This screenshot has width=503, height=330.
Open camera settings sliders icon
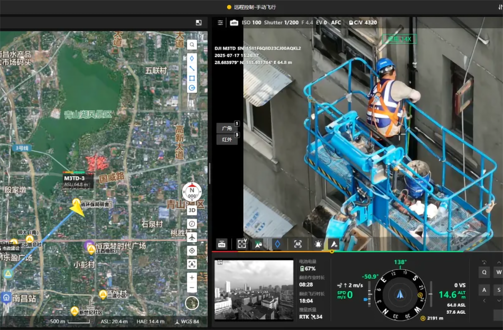[220, 23]
